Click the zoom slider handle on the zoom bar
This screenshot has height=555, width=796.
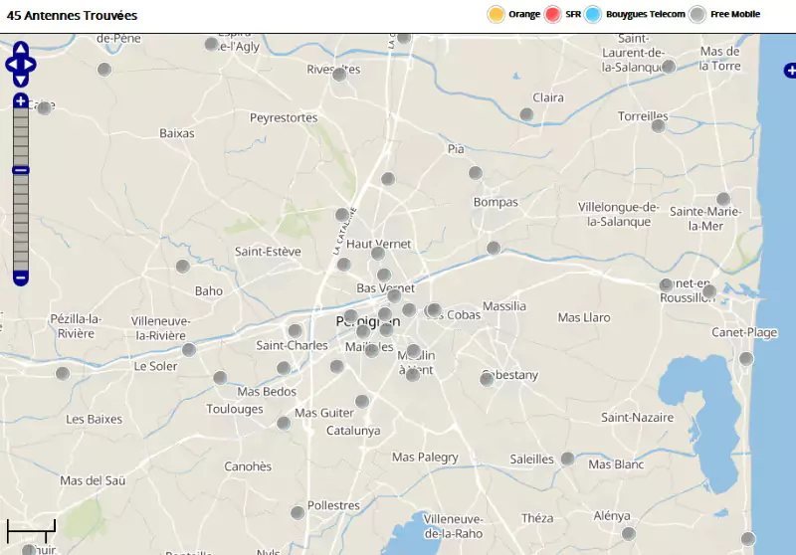coord(21,170)
